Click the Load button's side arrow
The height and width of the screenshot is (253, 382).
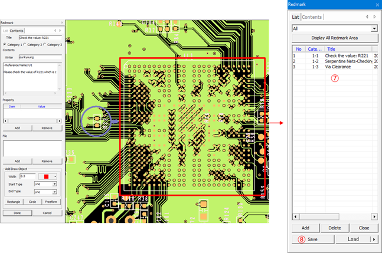point(373,239)
